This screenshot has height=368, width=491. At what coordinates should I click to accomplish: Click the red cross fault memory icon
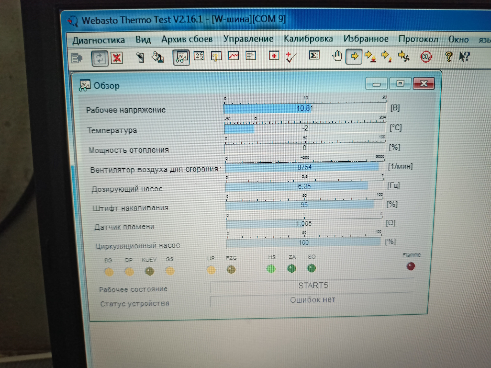(274, 55)
